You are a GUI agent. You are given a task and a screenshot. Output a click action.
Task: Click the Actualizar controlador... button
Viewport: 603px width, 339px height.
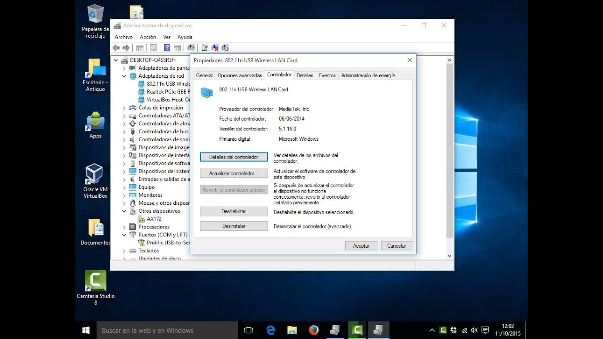pyautogui.click(x=234, y=173)
